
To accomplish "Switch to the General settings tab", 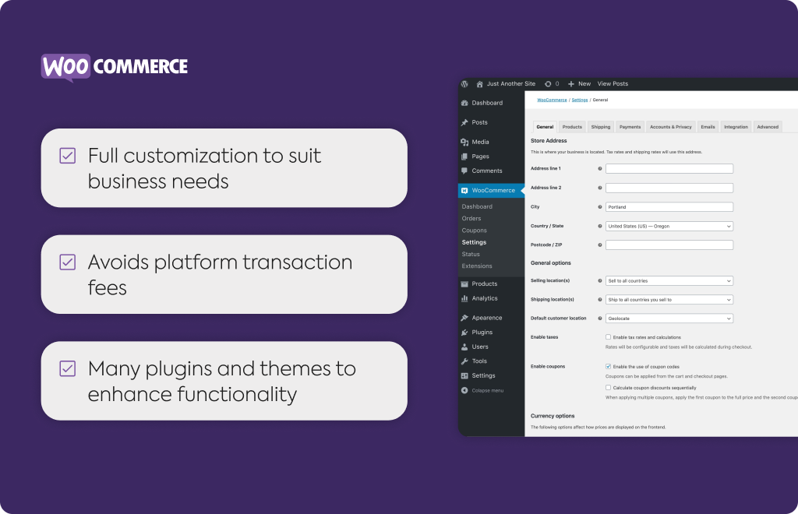I will point(545,127).
